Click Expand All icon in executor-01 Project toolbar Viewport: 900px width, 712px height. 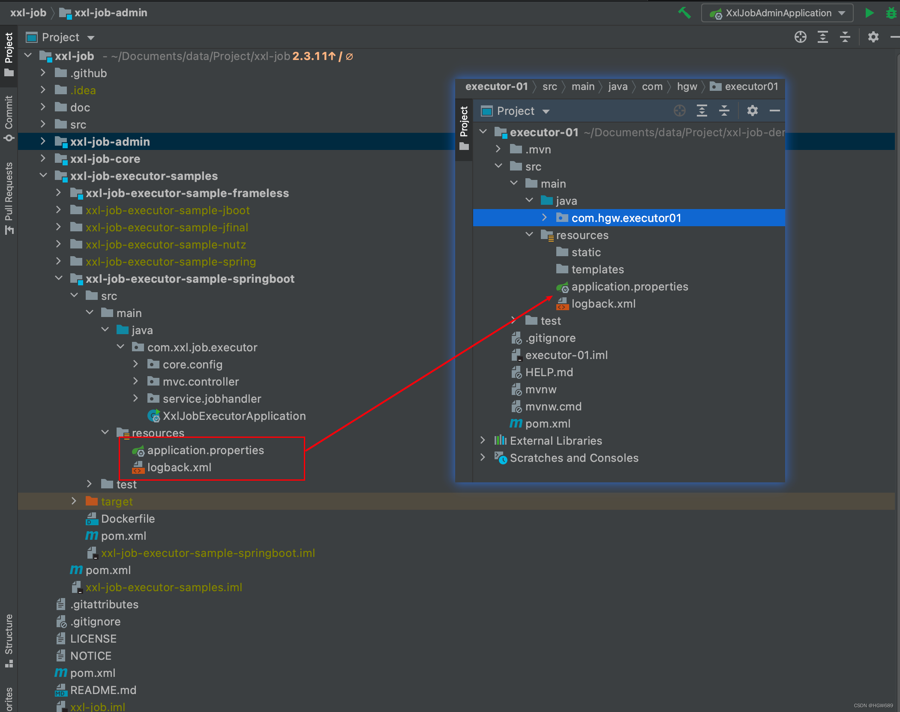click(702, 111)
